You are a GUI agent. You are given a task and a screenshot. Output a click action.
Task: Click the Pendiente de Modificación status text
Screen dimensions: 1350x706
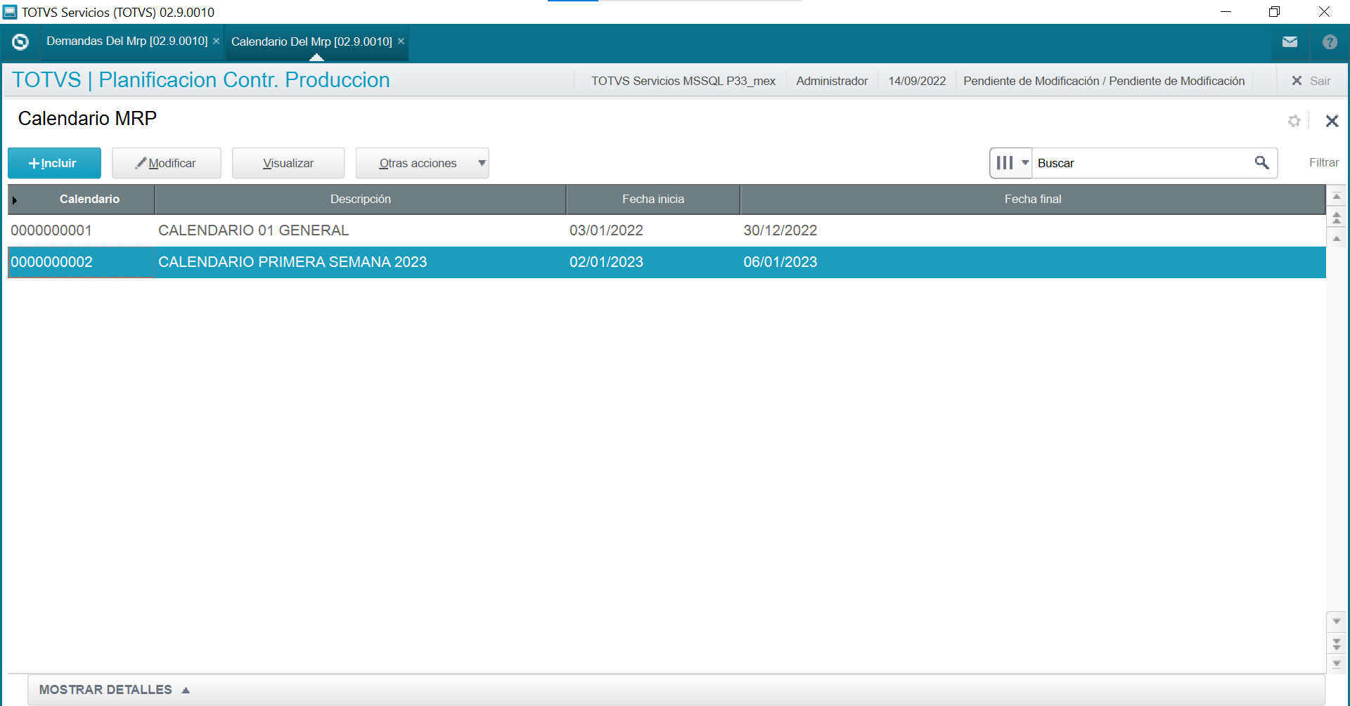(1104, 81)
